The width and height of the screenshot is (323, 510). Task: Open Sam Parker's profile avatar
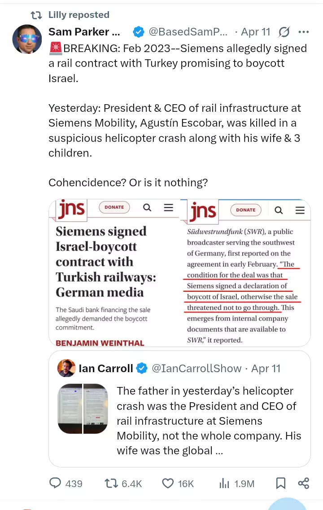tap(27, 39)
